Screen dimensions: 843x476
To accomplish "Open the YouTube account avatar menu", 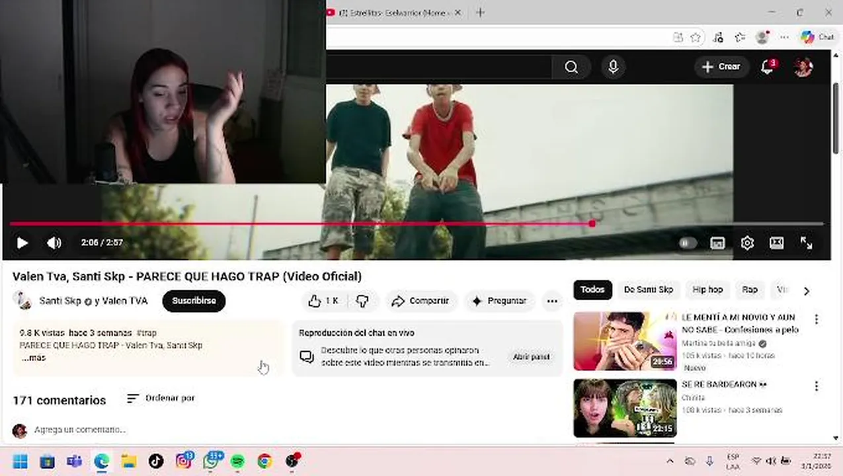I will (803, 67).
